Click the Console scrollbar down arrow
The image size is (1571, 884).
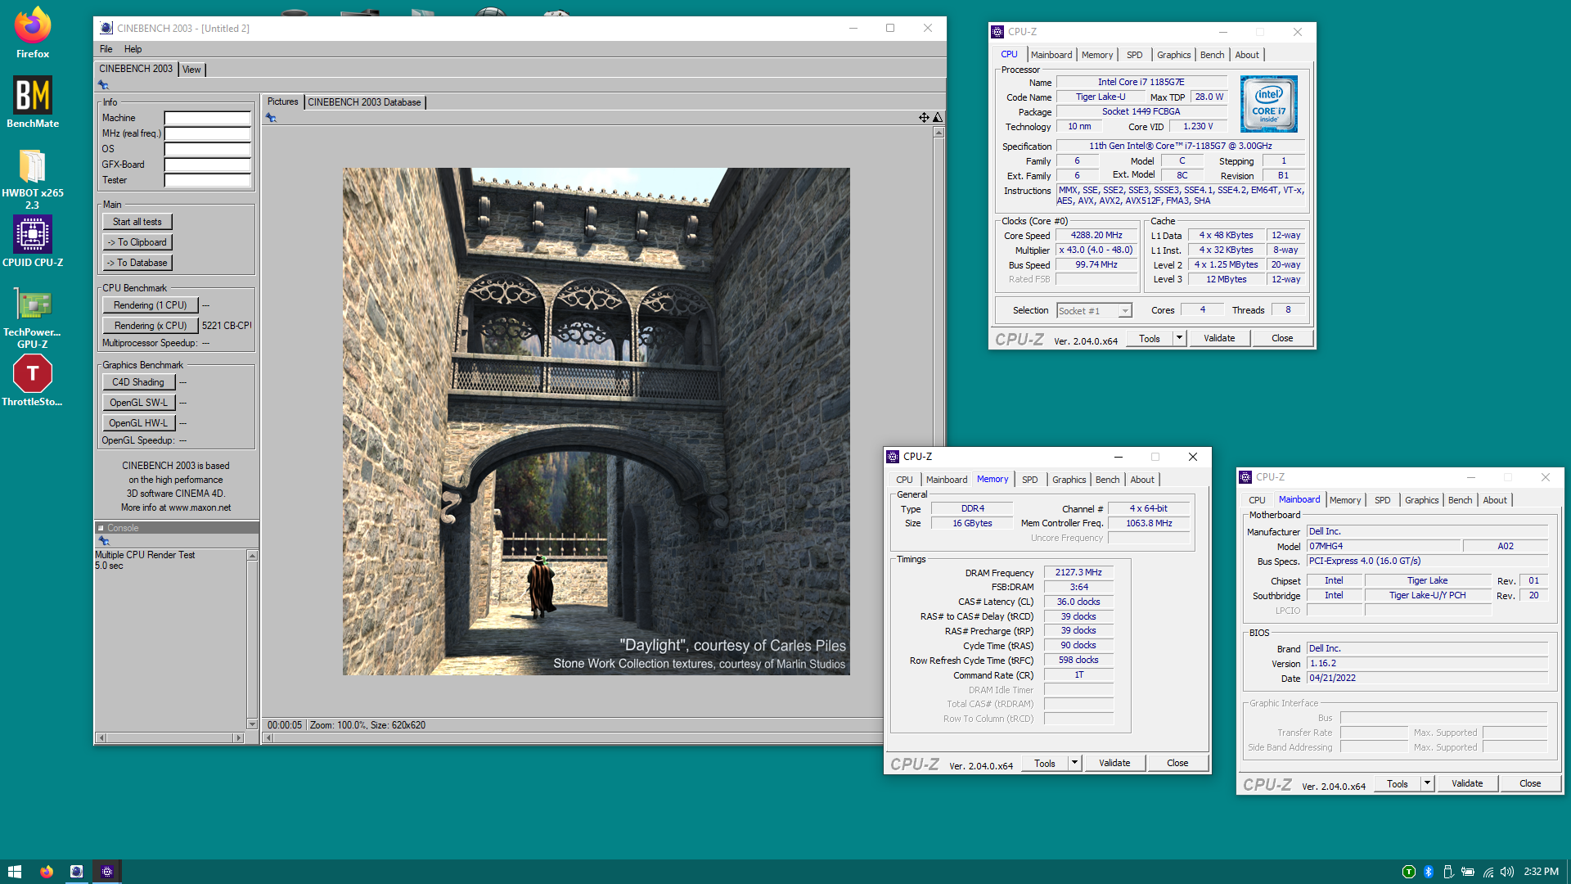(252, 724)
